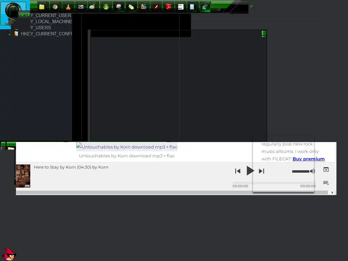Open the round dark-green desktop icon at top-left
348x261 pixels.
(x=13, y=10)
